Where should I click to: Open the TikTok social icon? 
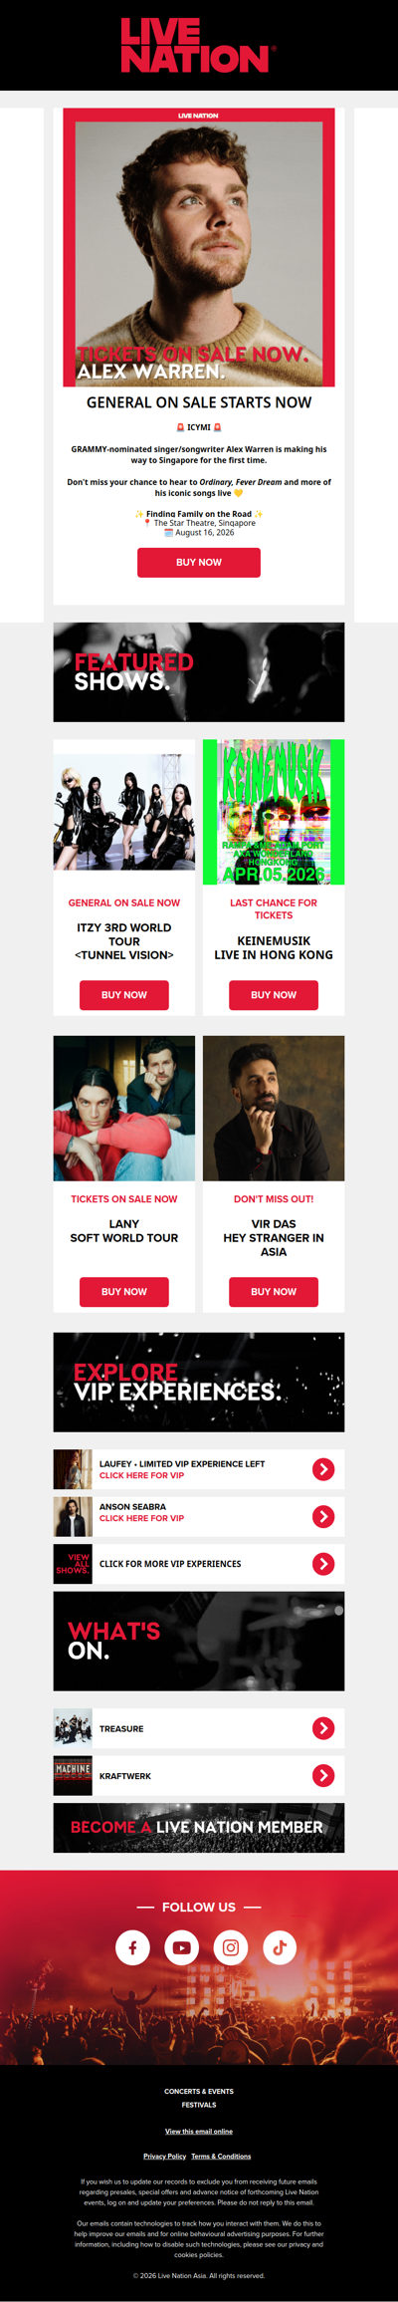point(280,1946)
